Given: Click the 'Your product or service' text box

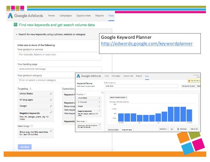Looking at the screenshot, I should click(60, 56).
